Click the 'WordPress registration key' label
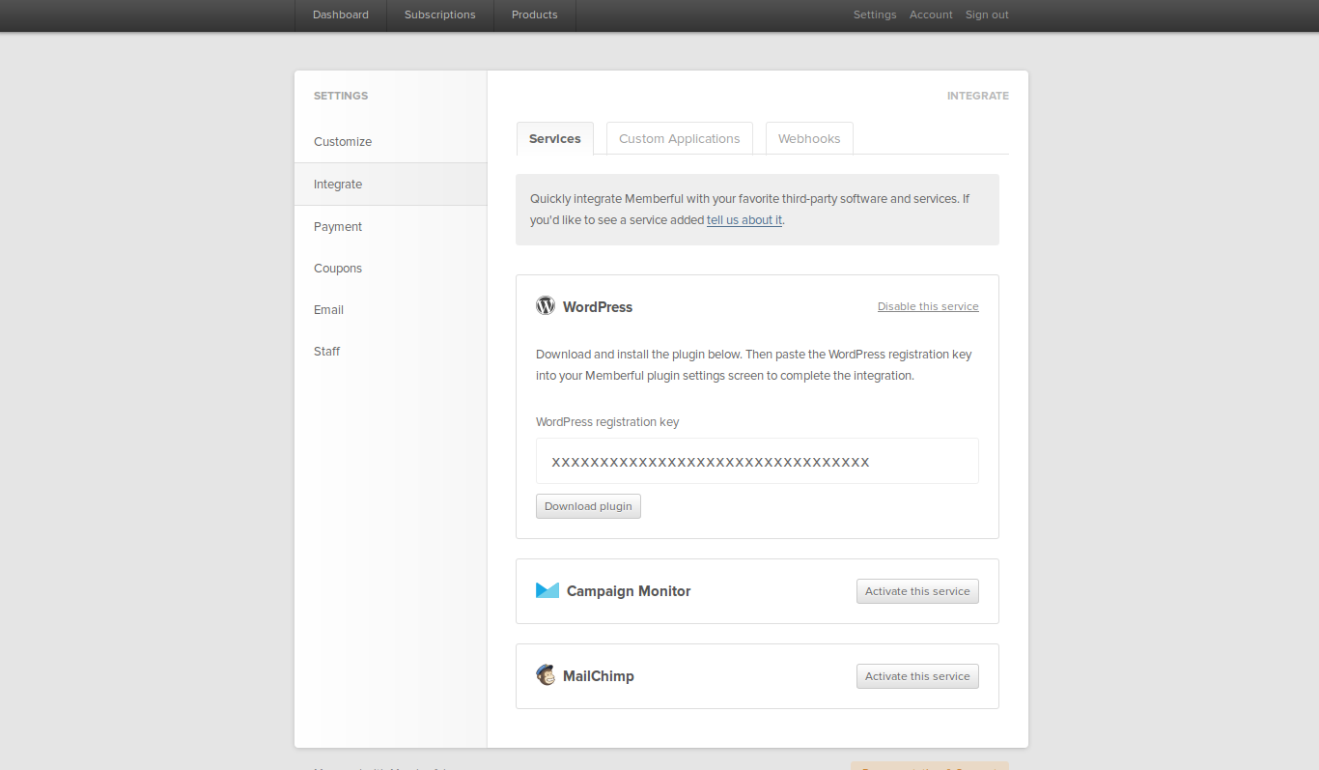 (x=607, y=422)
